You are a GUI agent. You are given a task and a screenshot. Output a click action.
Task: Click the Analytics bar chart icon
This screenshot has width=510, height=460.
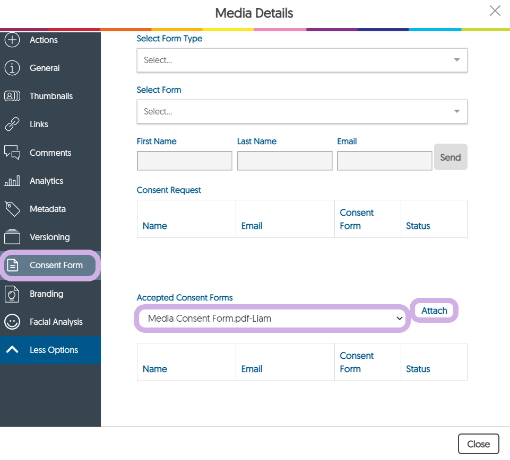(12, 181)
